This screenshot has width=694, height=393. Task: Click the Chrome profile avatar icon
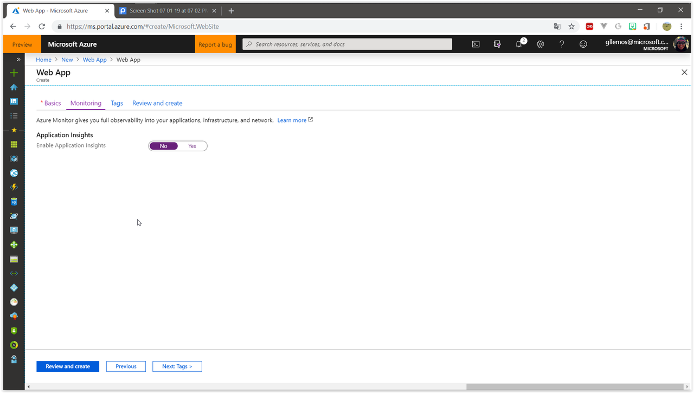(x=667, y=26)
